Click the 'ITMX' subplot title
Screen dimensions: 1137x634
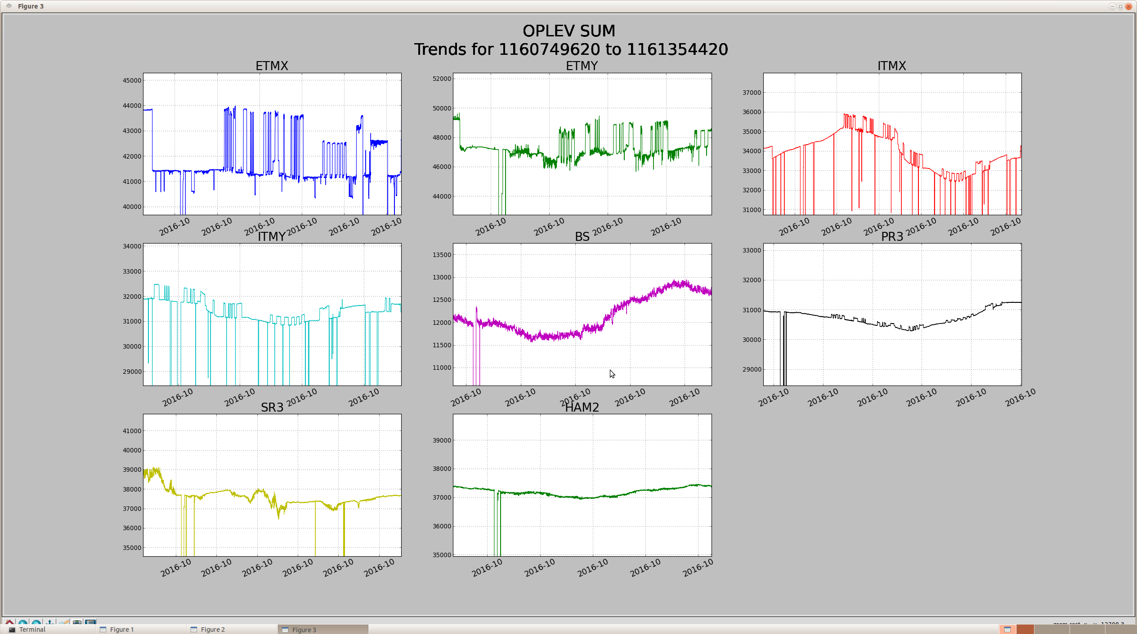pos(891,66)
